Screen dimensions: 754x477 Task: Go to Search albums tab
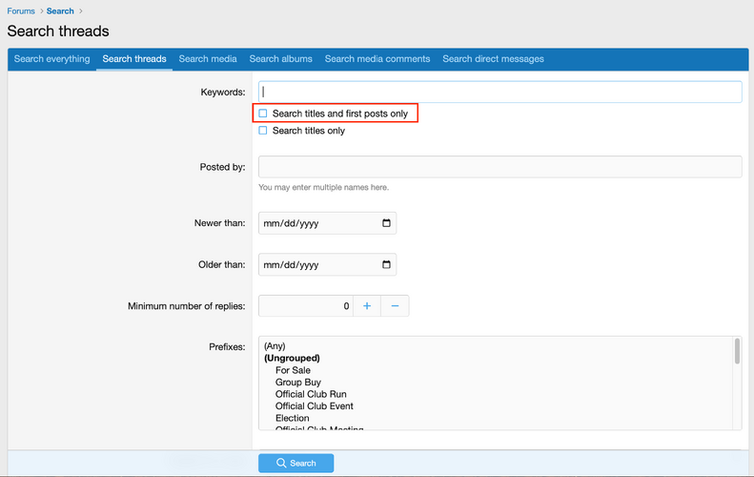[x=280, y=59]
